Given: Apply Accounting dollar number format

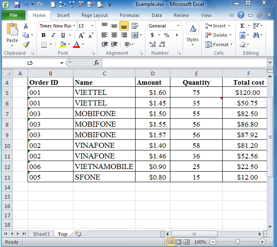Looking at the screenshot, I should pos(152,35).
